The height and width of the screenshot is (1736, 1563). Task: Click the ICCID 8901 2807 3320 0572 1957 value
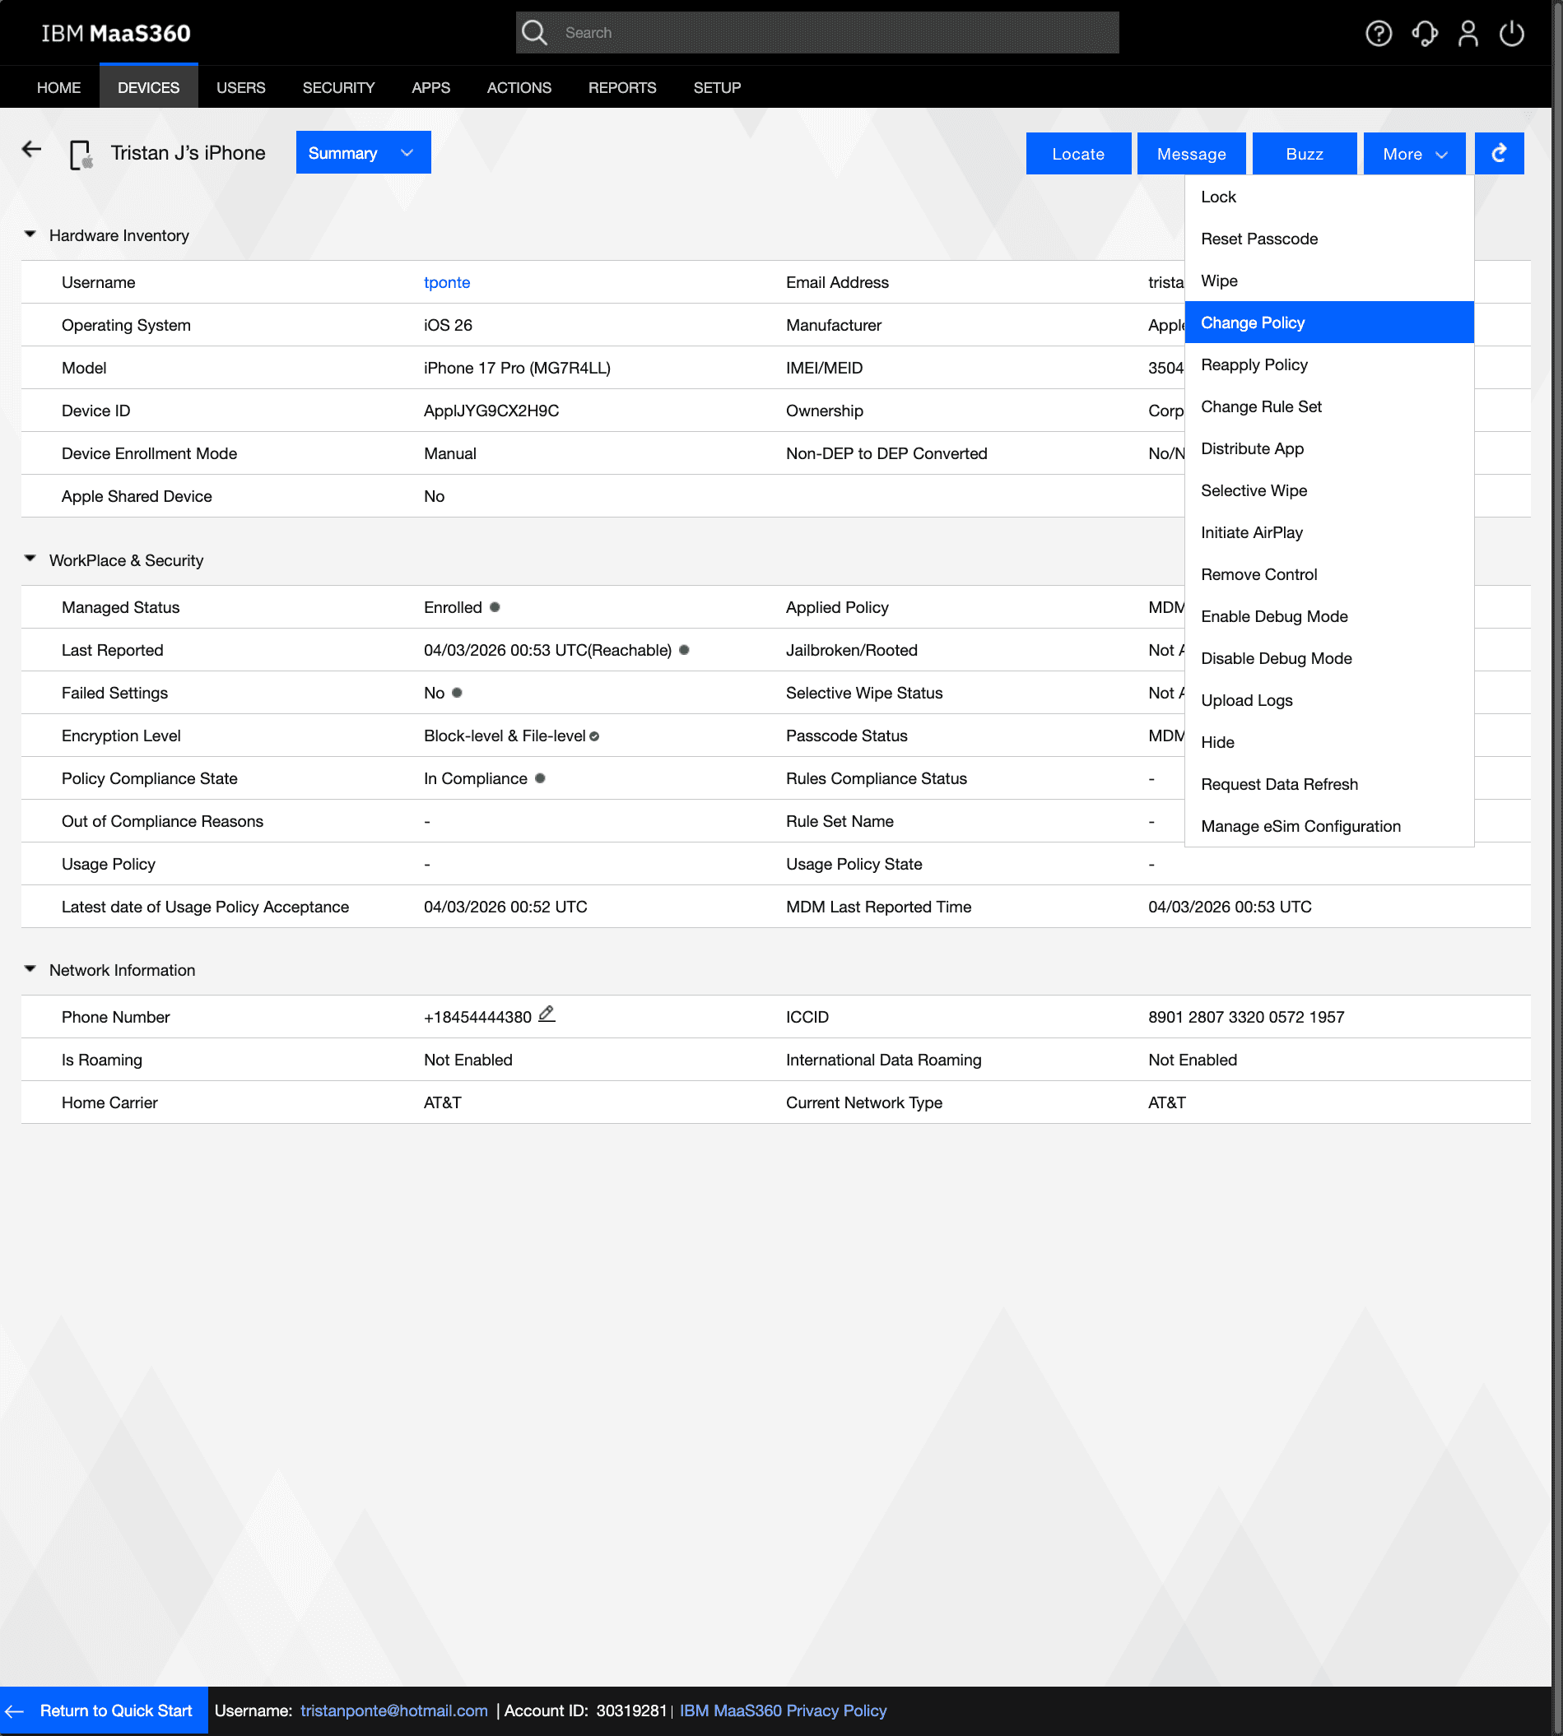tap(1246, 1017)
